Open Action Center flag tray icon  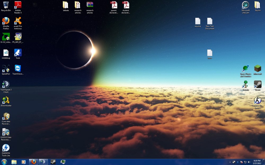[x=241, y=162]
